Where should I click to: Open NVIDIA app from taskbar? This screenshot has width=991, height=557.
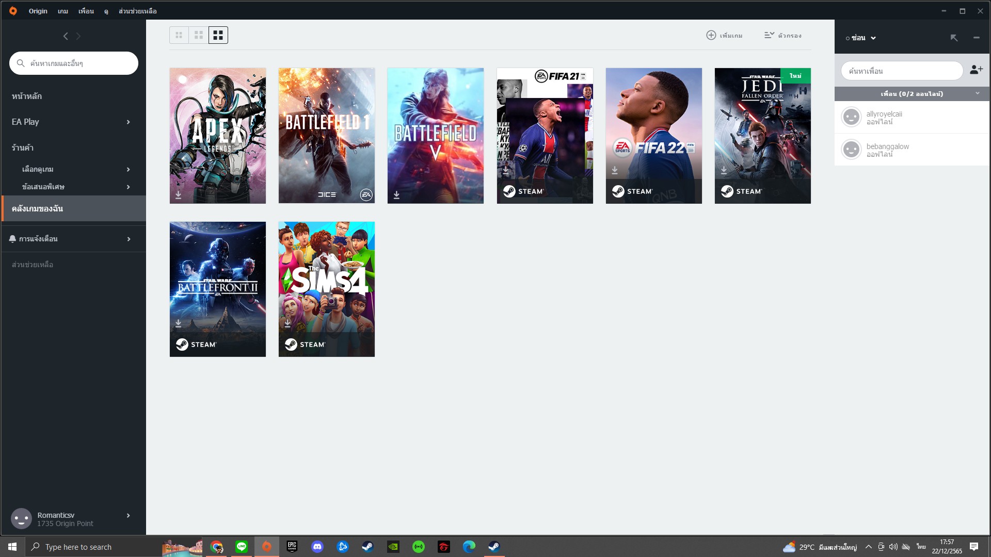click(x=393, y=547)
